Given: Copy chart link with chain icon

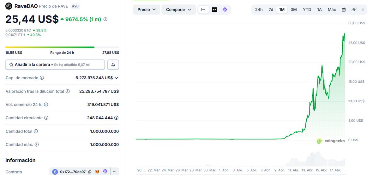Looking at the screenshot, I should (354, 10).
